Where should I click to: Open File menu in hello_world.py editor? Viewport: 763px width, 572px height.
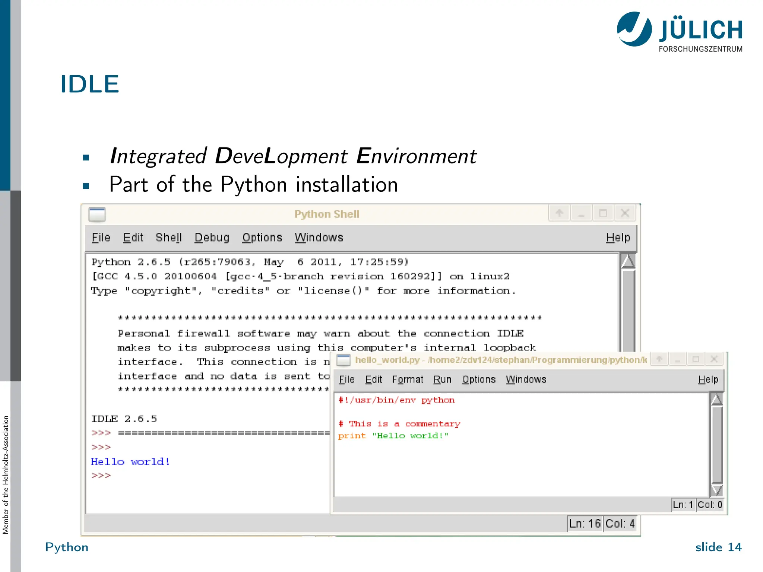(346, 379)
